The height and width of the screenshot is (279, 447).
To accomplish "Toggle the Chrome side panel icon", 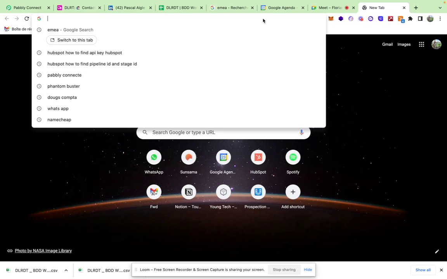I will pyautogui.click(x=420, y=19).
